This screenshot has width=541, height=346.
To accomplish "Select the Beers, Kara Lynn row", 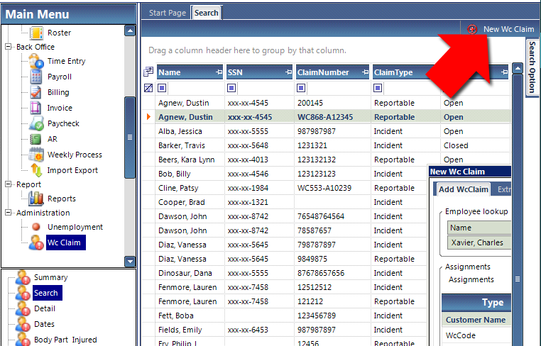I will (333, 160).
